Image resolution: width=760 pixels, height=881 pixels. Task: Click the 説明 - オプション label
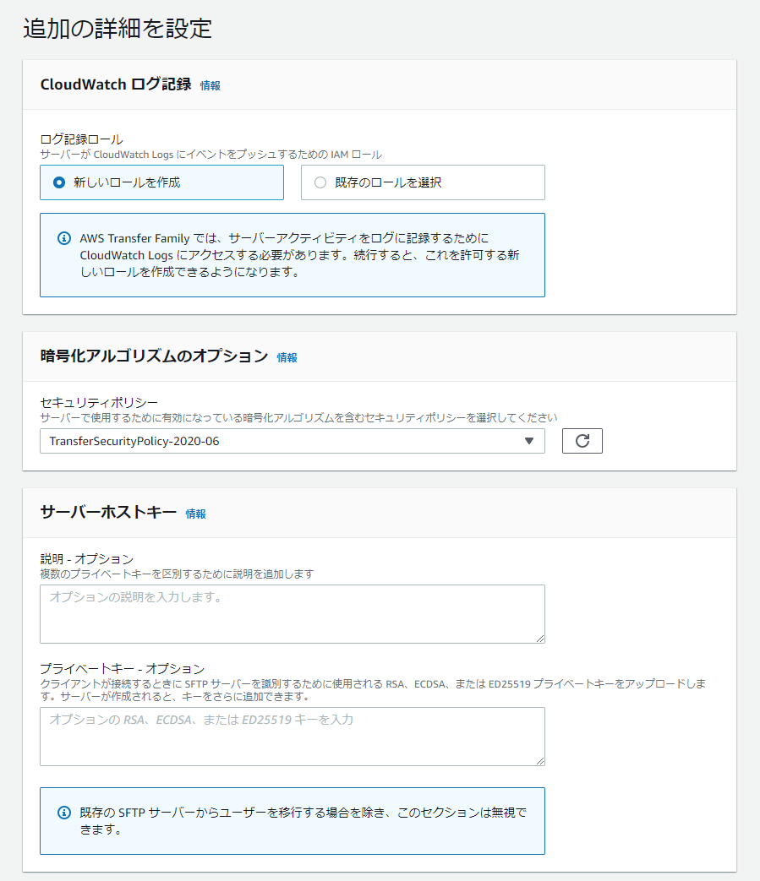coord(86,558)
